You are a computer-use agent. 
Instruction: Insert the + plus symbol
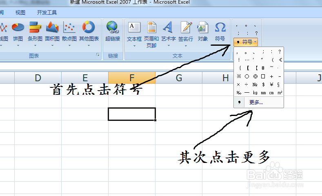coord(271,77)
